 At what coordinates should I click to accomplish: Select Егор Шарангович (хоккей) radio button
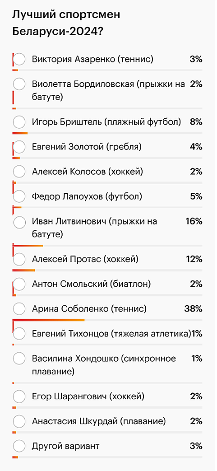tap(19, 396)
